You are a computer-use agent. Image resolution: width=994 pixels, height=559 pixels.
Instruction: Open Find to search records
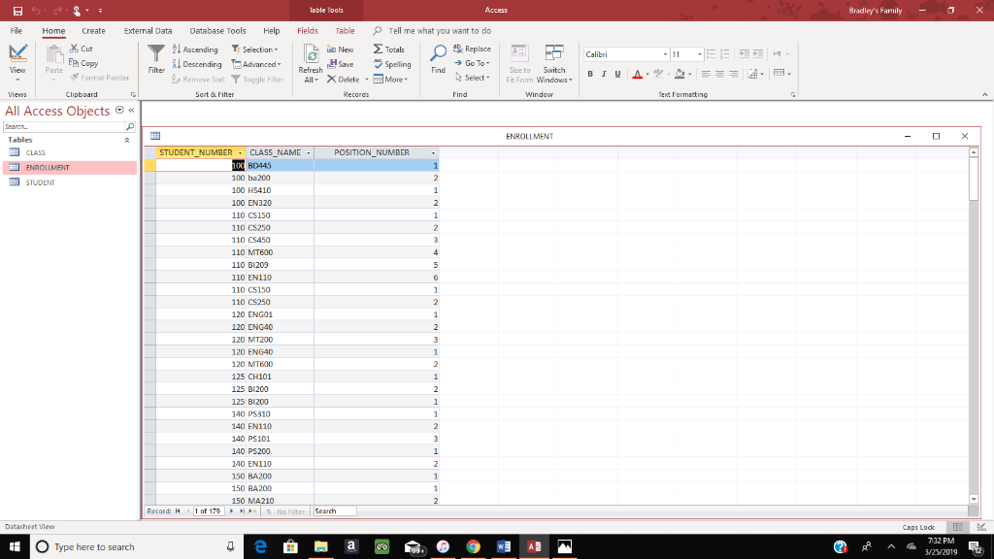tap(438, 61)
